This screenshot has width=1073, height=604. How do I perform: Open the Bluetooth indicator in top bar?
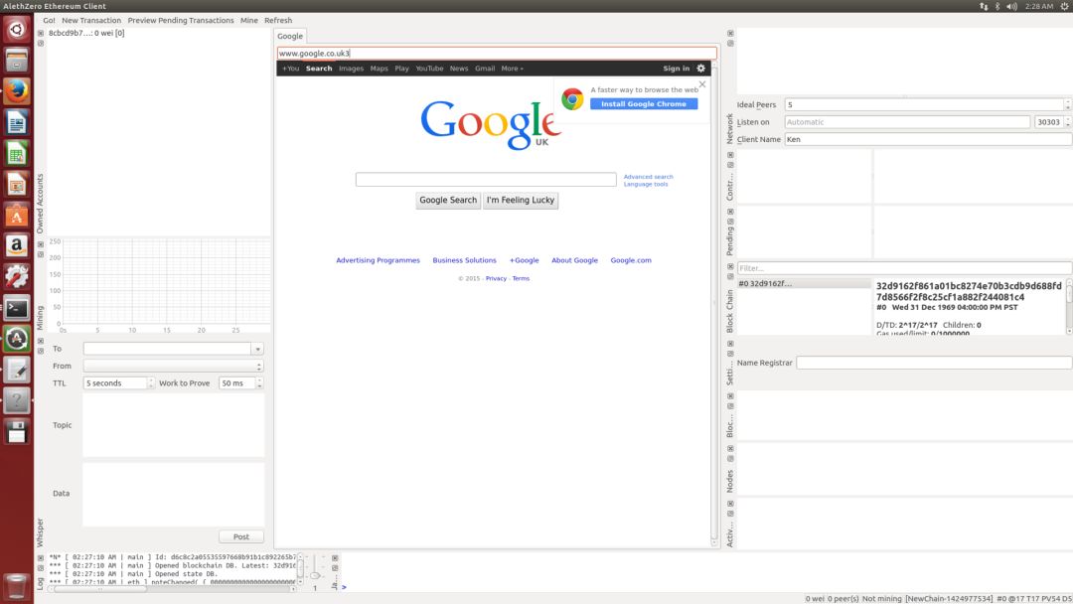(997, 6)
